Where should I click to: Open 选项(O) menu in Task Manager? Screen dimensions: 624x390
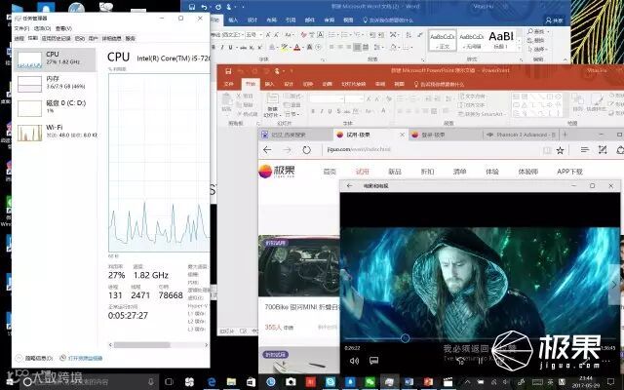click(42, 28)
